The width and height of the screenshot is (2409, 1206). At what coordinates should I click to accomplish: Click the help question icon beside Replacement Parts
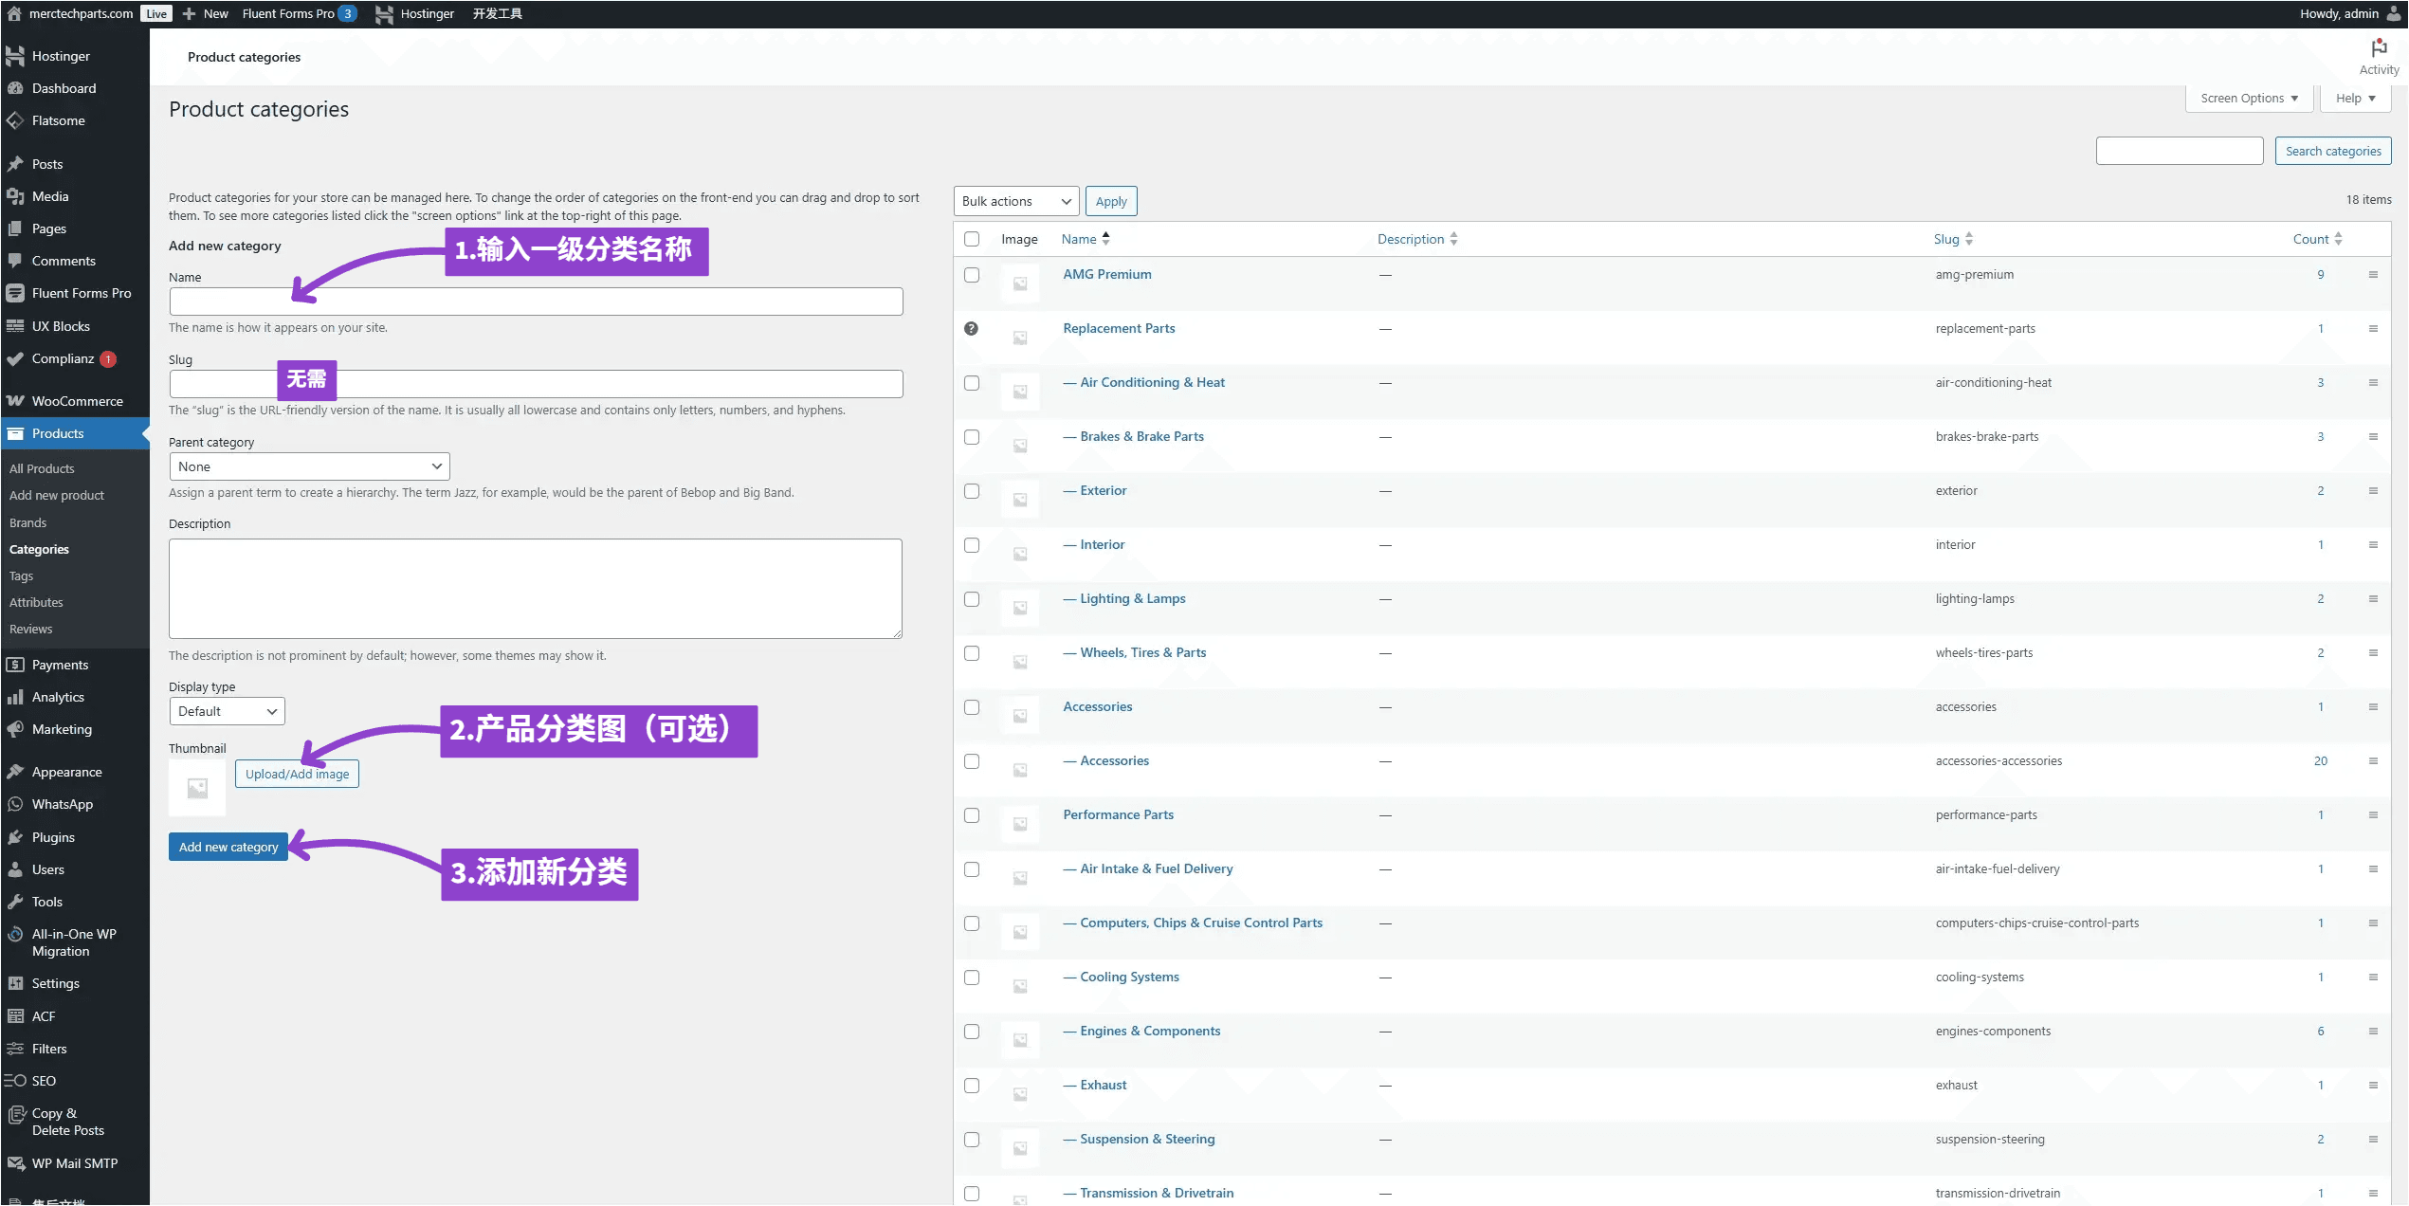(971, 329)
